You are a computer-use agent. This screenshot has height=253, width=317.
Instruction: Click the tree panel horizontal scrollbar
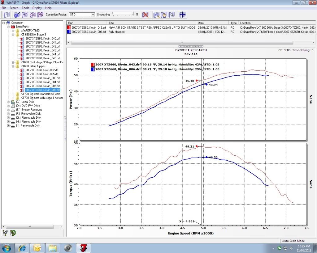tap(30, 226)
